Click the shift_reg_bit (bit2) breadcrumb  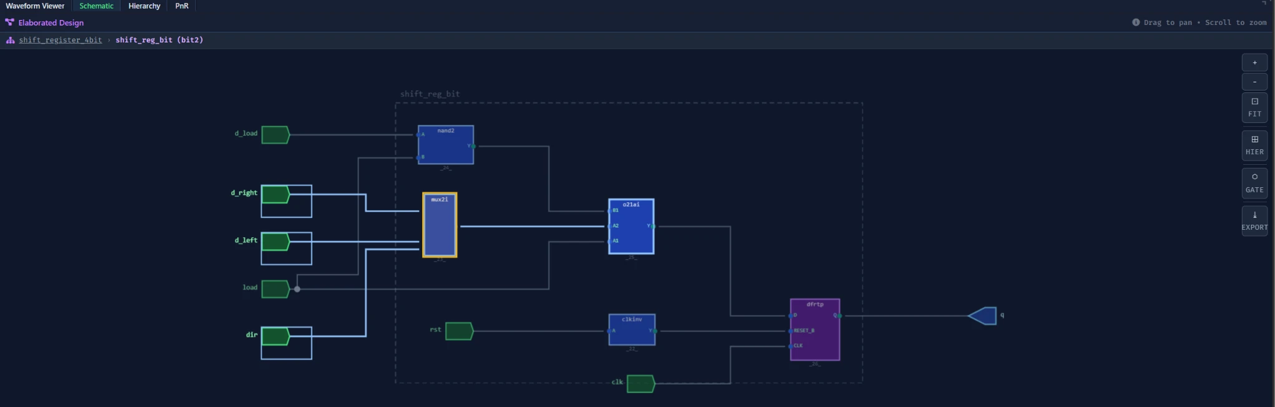pos(159,40)
